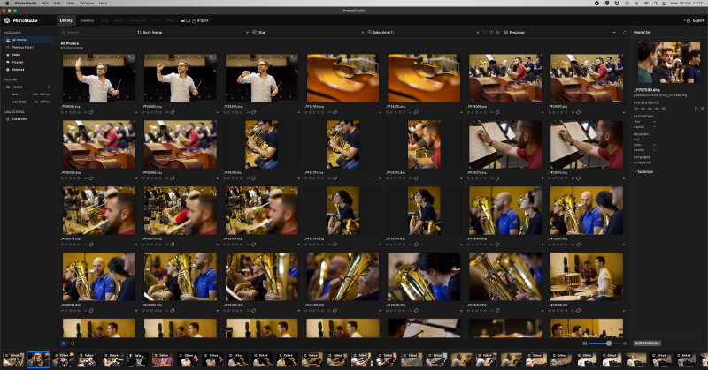This screenshot has height=370, width=708.
Task: Select the first filmstrip thumbnail labeled Edited
Action: [13, 360]
